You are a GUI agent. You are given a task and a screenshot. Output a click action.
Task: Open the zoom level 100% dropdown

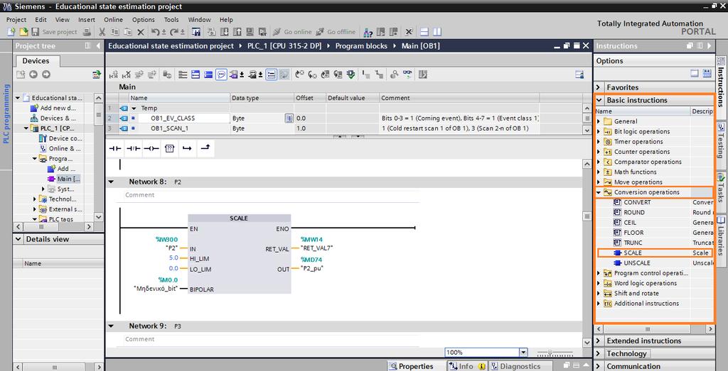[524, 353]
